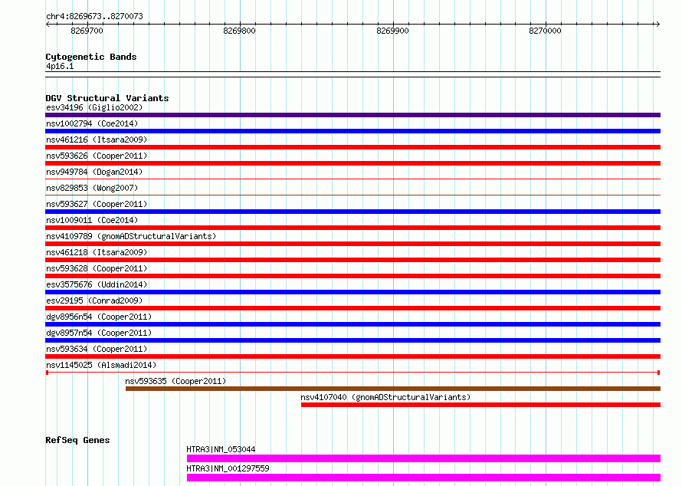Click nsv593626 (Cooper2011) label
The width and height of the screenshot is (682, 486).
point(97,156)
